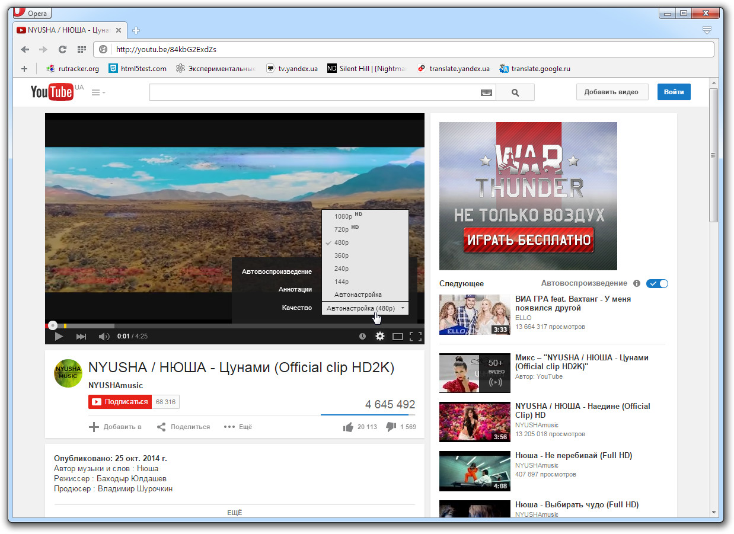Open Silent Hill bookmark
Screen dimensions: 734x534
click(x=367, y=69)
